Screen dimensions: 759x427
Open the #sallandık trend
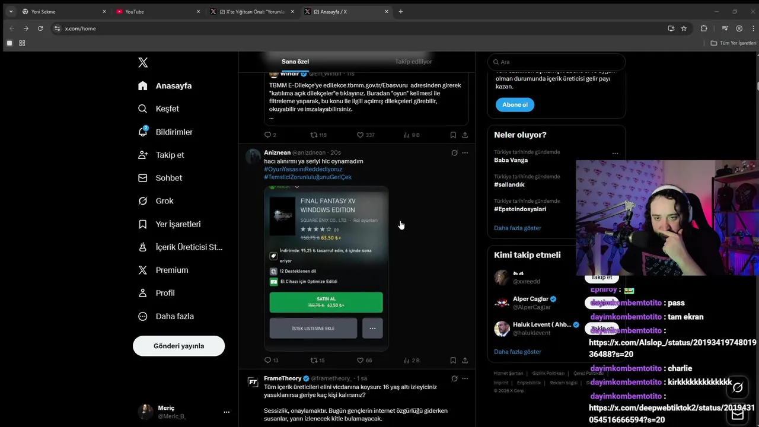coord(509,184)
